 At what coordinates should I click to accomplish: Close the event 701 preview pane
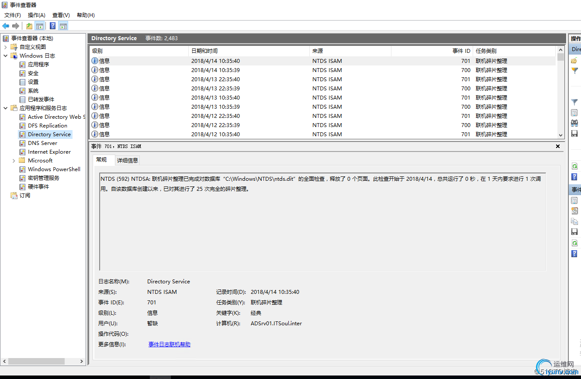[x=558, y=146]
